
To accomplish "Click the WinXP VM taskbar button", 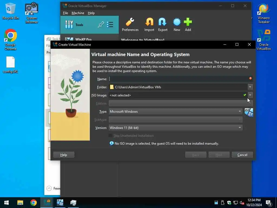I will (60, 203).
